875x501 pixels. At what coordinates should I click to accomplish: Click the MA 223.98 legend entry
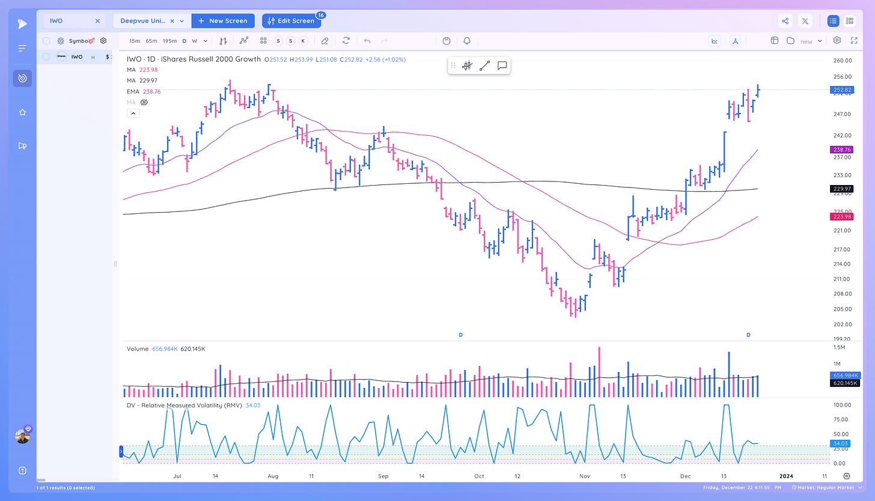[142, 70]
